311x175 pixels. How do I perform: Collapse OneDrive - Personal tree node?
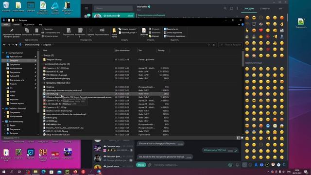tap(3, 108)
